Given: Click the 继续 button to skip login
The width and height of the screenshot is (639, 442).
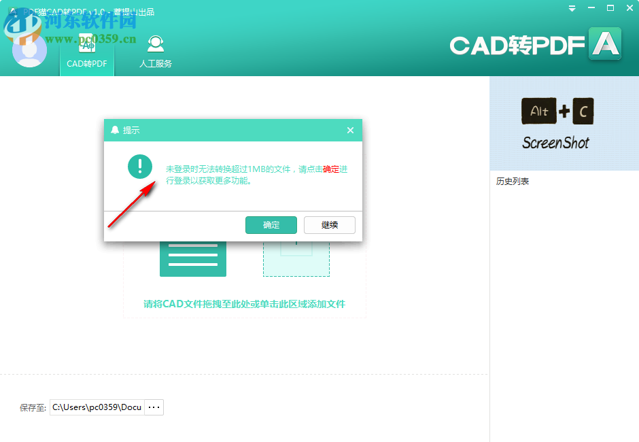Looking at the screenshot, I should pyautogui.click(x=329, y=225).
